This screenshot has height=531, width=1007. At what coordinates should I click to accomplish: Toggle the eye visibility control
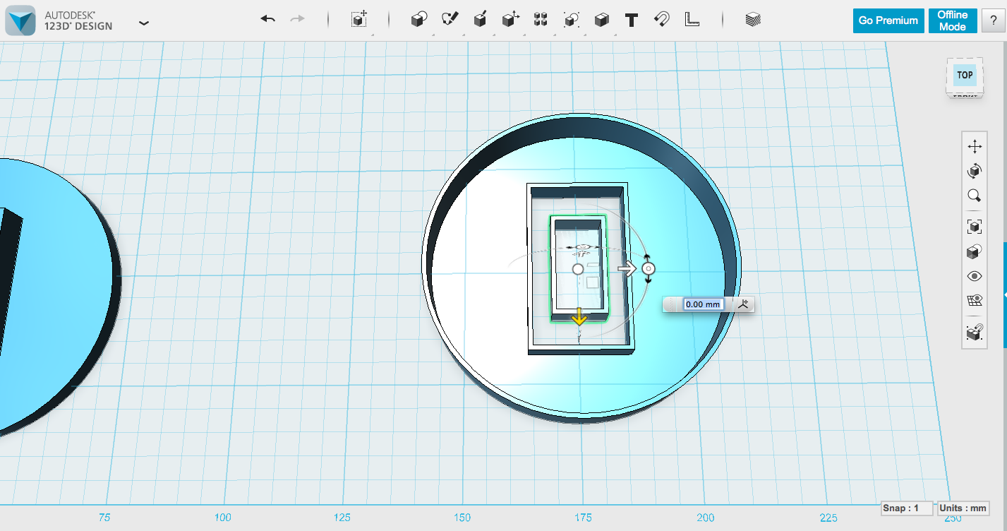975,276
